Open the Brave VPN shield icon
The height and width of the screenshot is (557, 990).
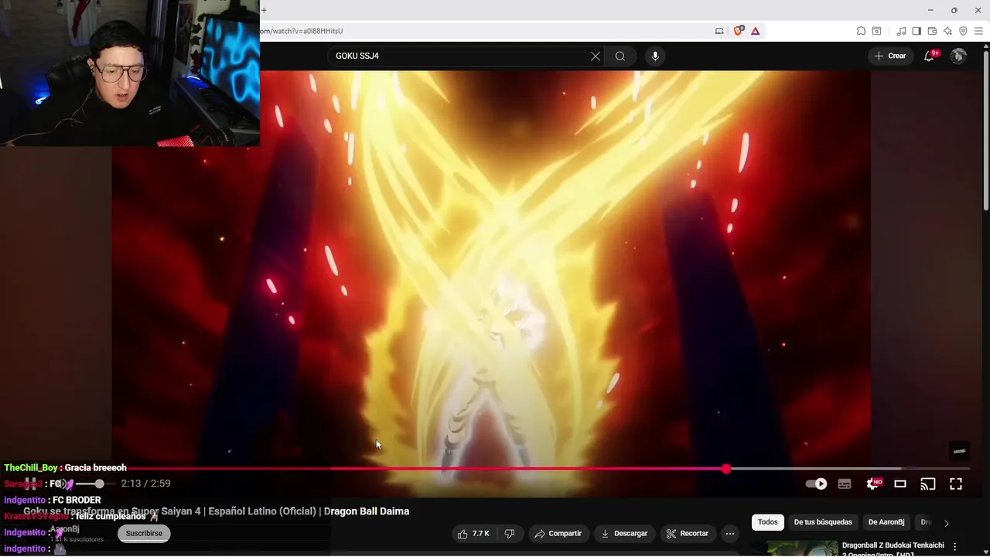[963, 31]
